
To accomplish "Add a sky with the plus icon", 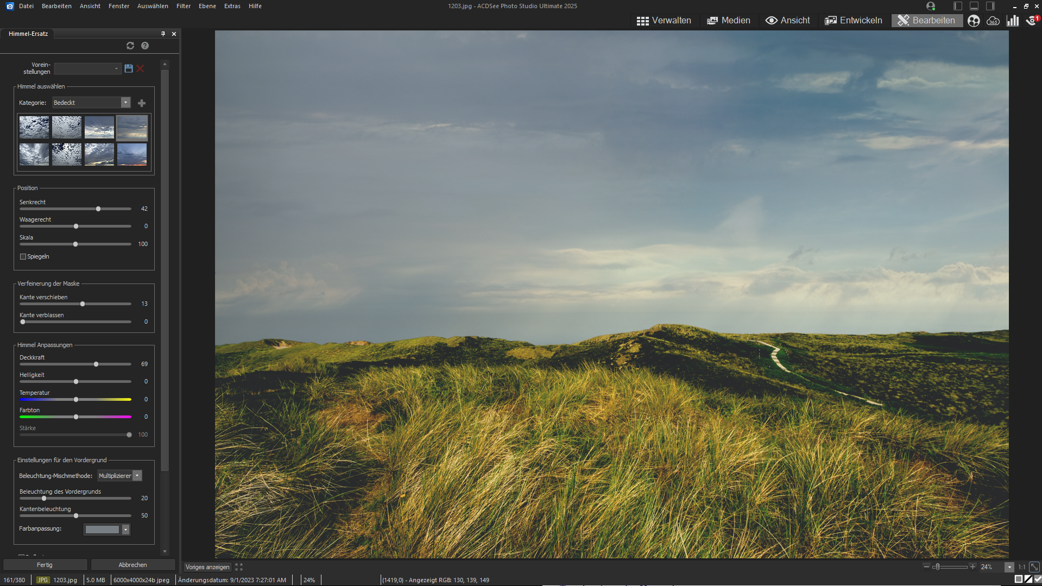I will (142, 103).
